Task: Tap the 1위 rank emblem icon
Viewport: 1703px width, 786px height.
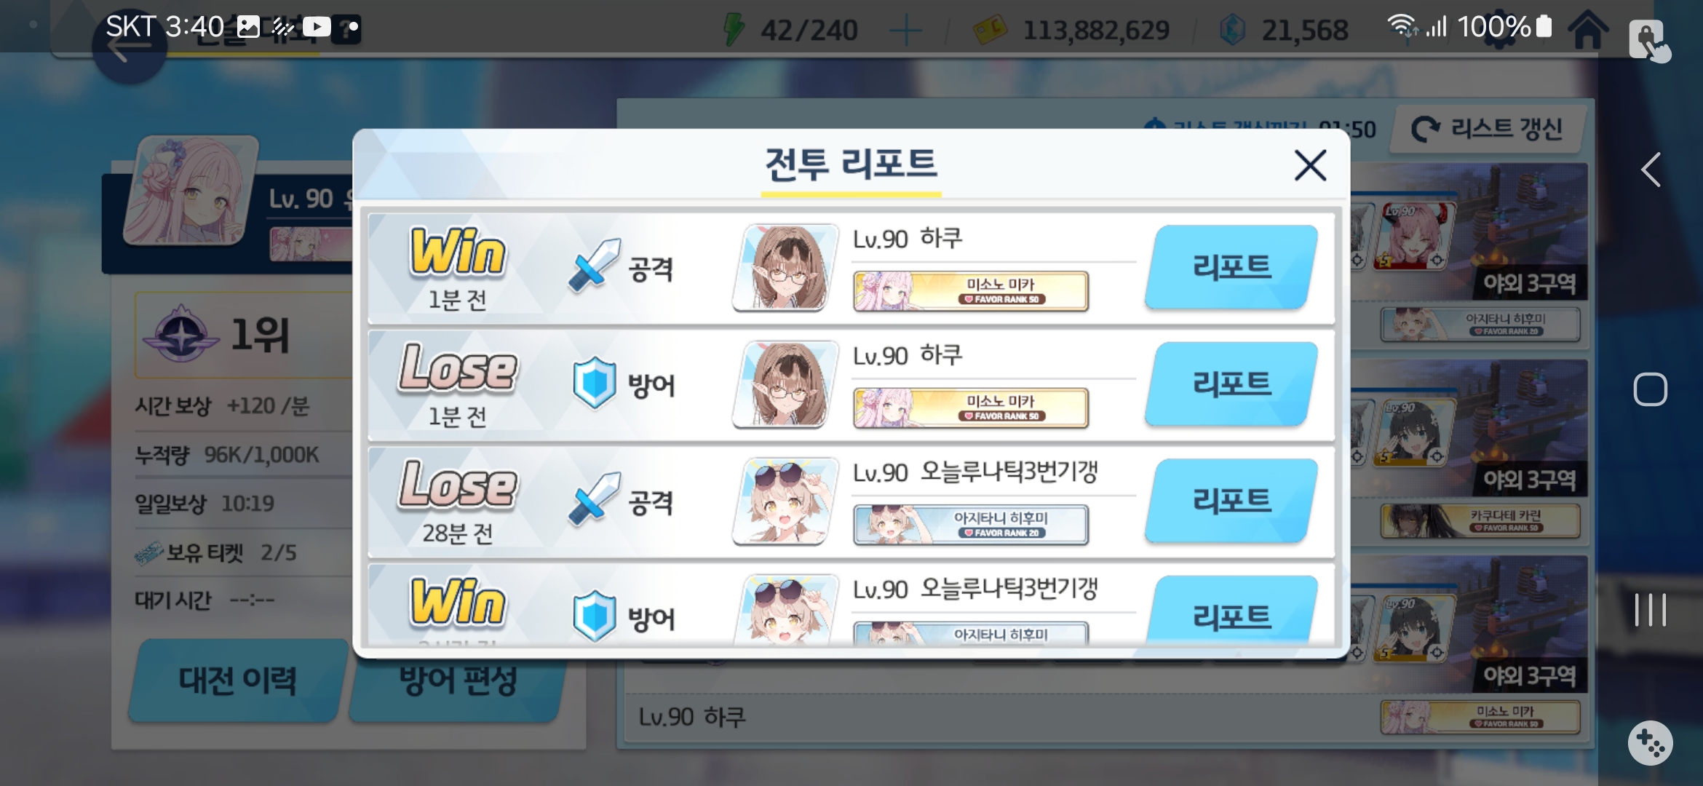Action: pyautogui.click(x=180, y=335)
